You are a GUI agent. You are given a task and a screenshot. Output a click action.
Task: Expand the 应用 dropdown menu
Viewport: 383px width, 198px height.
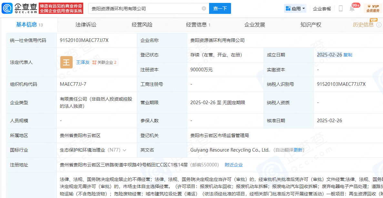pos(304,8)
